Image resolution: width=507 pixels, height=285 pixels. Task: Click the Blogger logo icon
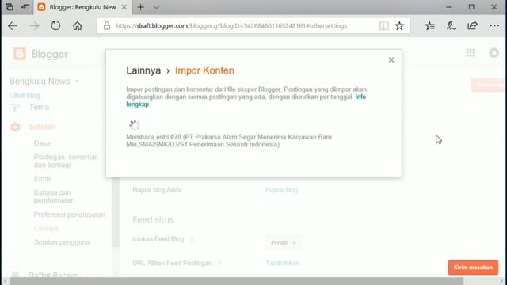(x=19, y=54)
